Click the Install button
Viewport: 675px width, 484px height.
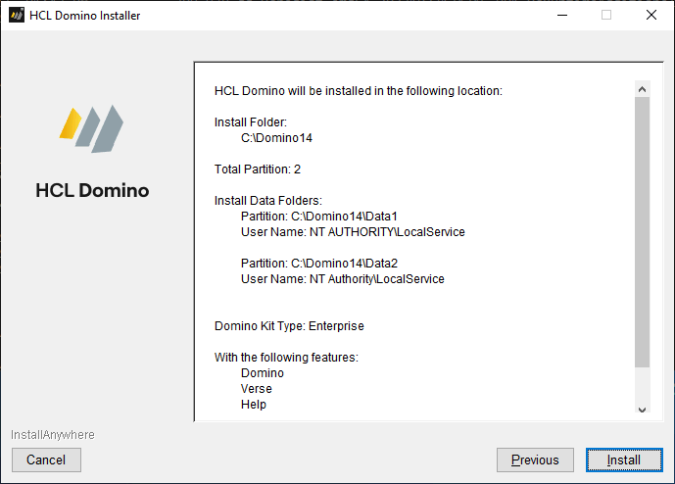click(x=624, y=460)
